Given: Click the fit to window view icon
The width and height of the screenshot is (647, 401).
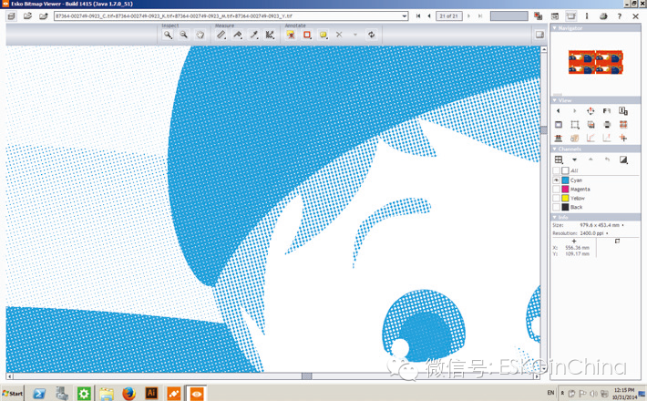Looking at the screenshot, I should (559, 125).
